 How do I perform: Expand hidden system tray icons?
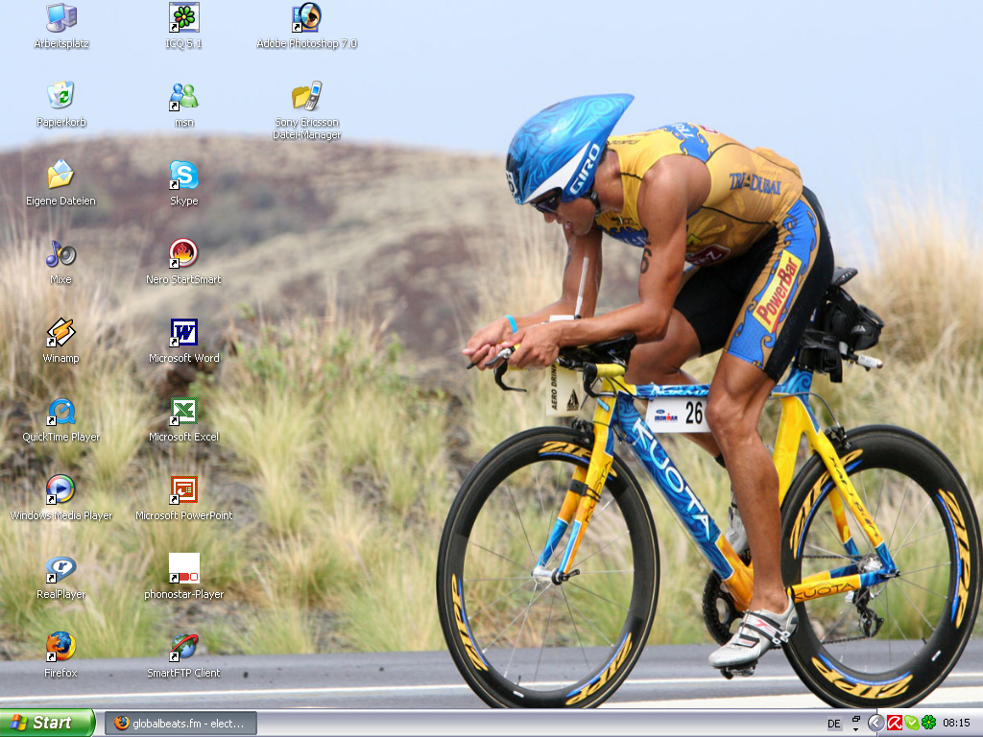point(875,723)
